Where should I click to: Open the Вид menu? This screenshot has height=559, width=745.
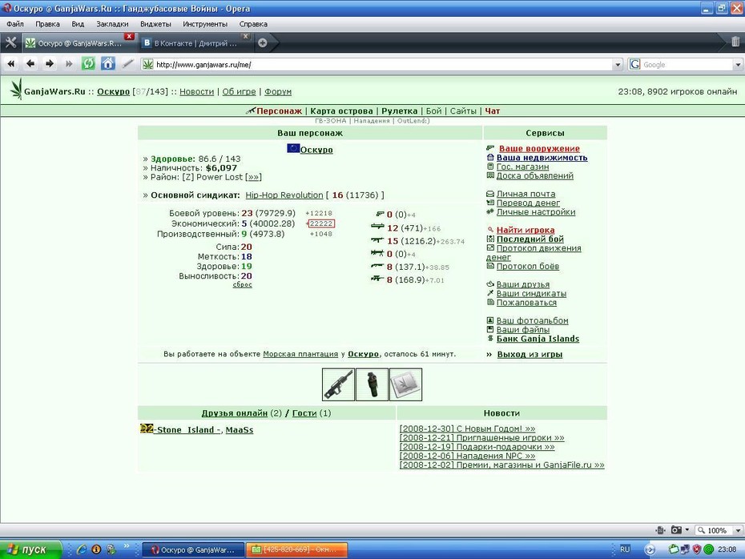coord(78,24)
